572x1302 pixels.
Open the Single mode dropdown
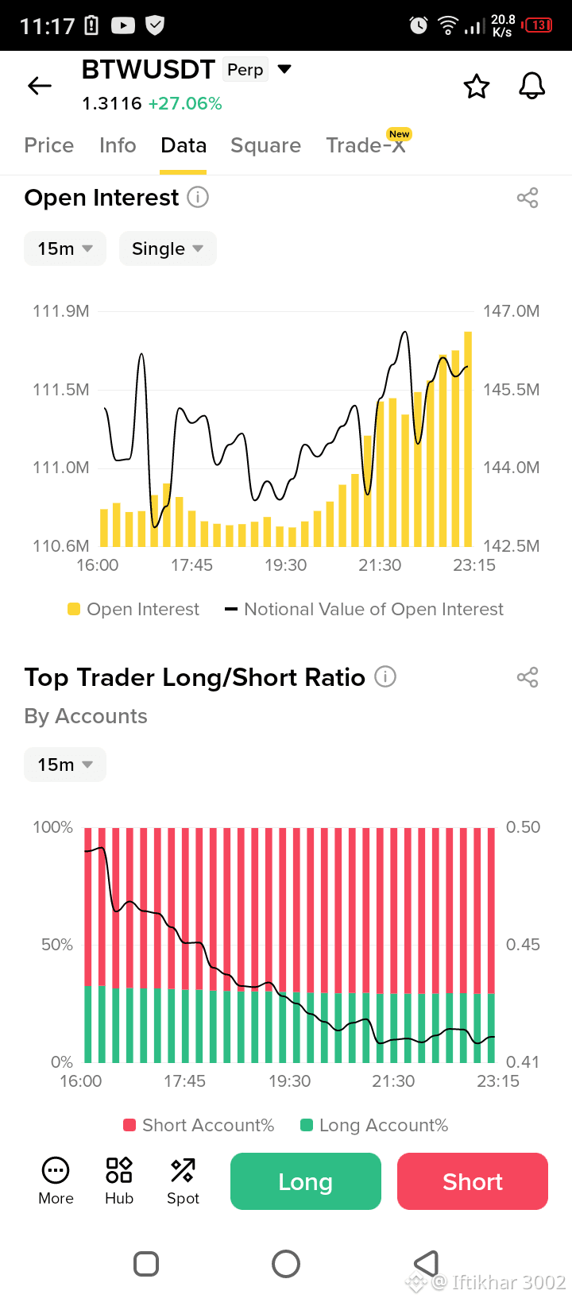pyautogui.click(x=168, y=248)
